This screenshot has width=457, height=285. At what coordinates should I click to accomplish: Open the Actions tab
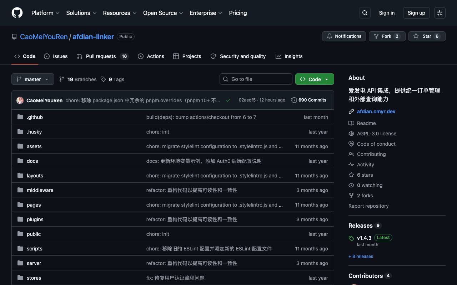(151, 56)
